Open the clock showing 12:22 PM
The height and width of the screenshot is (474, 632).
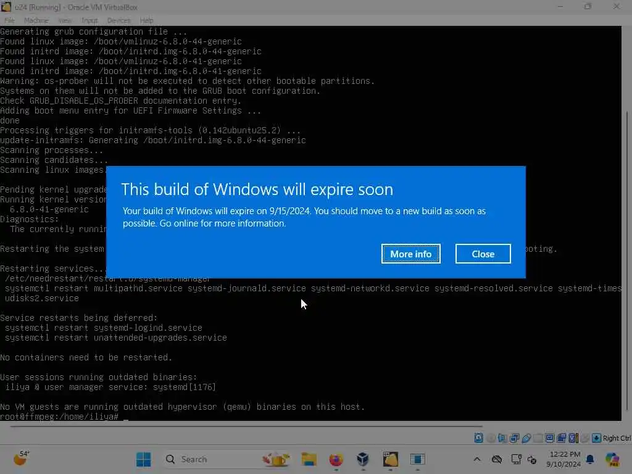tap(564, 459)
